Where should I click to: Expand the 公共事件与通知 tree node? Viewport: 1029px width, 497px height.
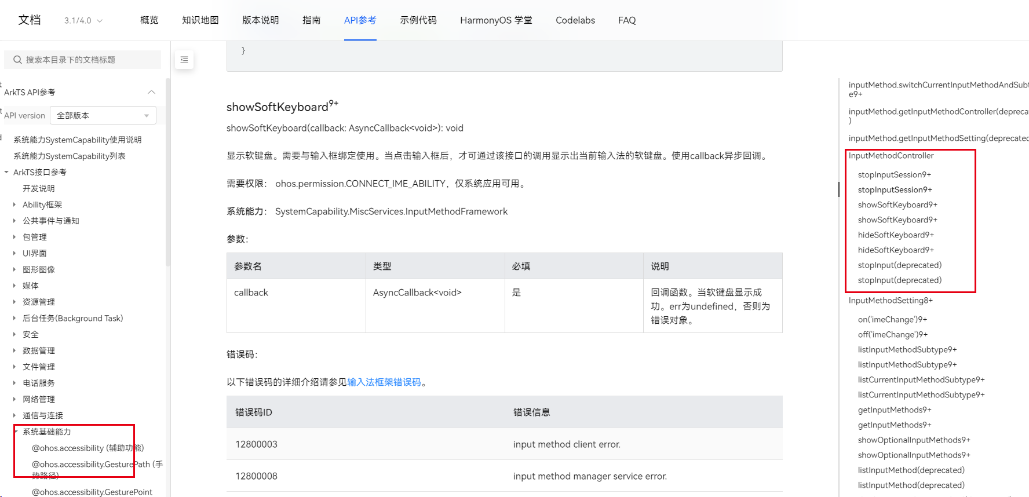pos(14,221)
